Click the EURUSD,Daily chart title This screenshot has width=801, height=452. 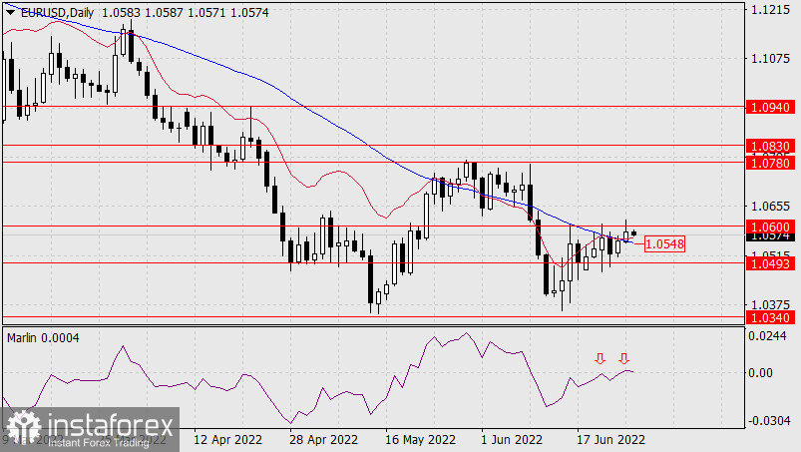point(57,13)
